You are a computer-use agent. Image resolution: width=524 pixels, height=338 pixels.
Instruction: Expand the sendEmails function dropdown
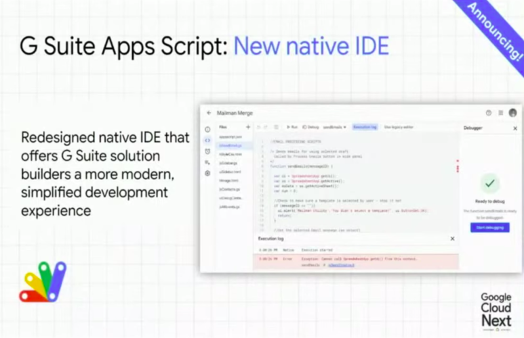point(334,127)
